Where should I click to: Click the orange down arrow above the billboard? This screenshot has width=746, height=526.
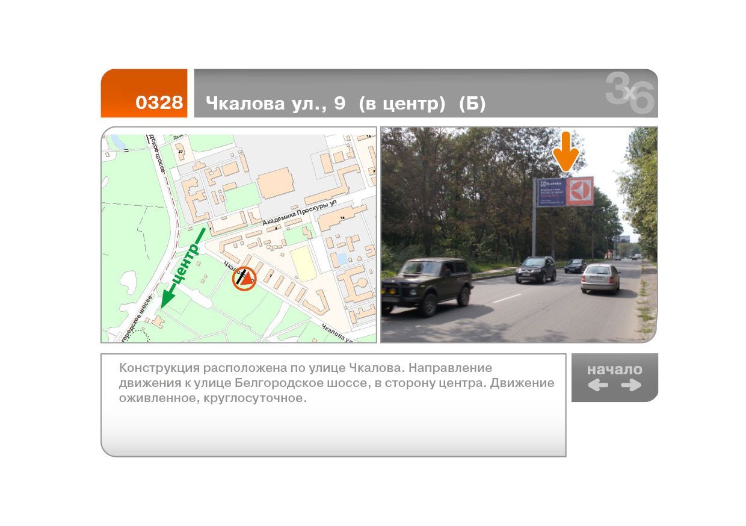(x=566, y=152)
